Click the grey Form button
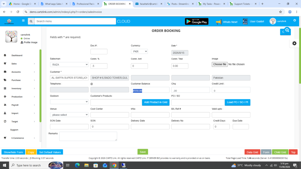This screenshot has height=169, width=301. tap(266, 152)
